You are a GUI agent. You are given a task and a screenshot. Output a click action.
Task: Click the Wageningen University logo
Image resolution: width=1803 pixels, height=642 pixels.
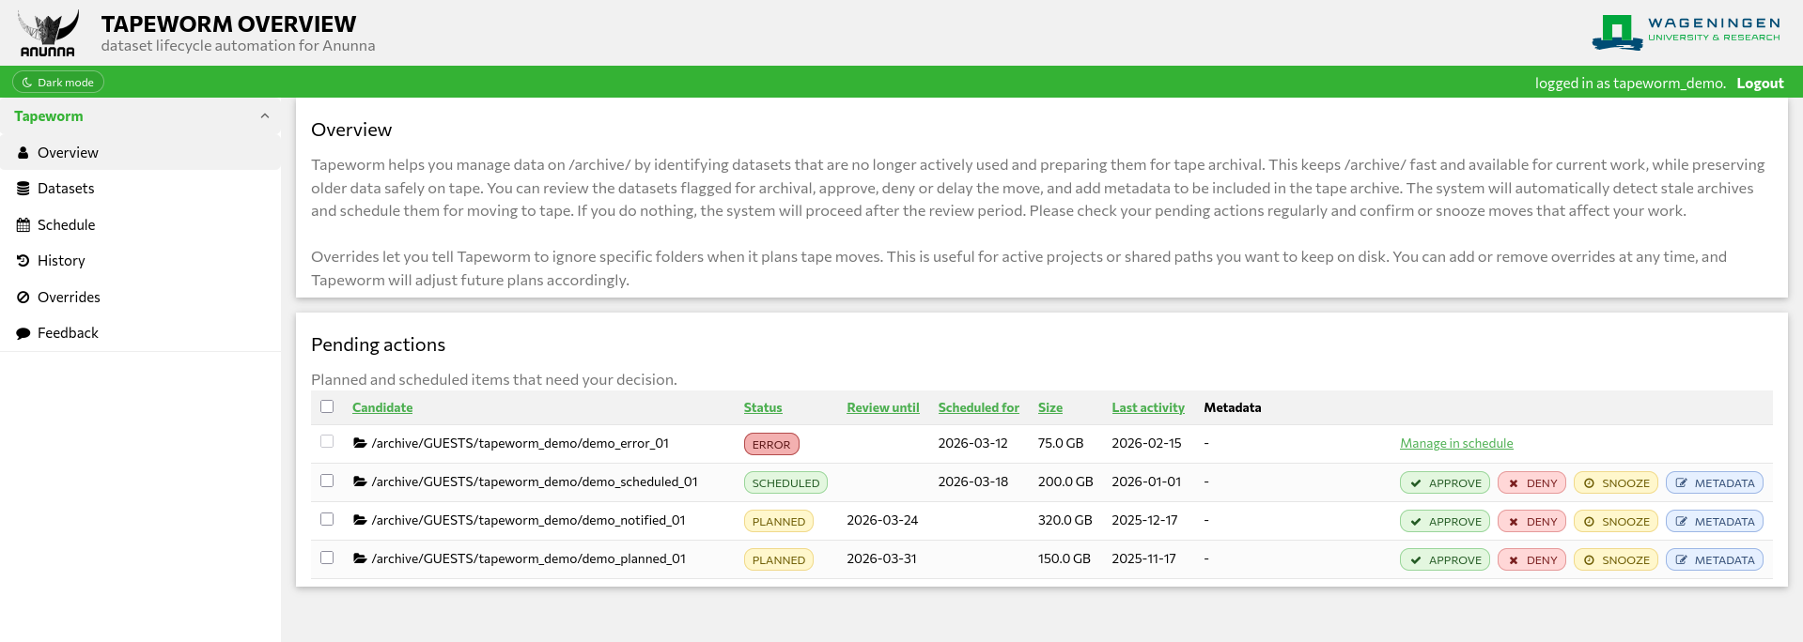point(1686,32)
